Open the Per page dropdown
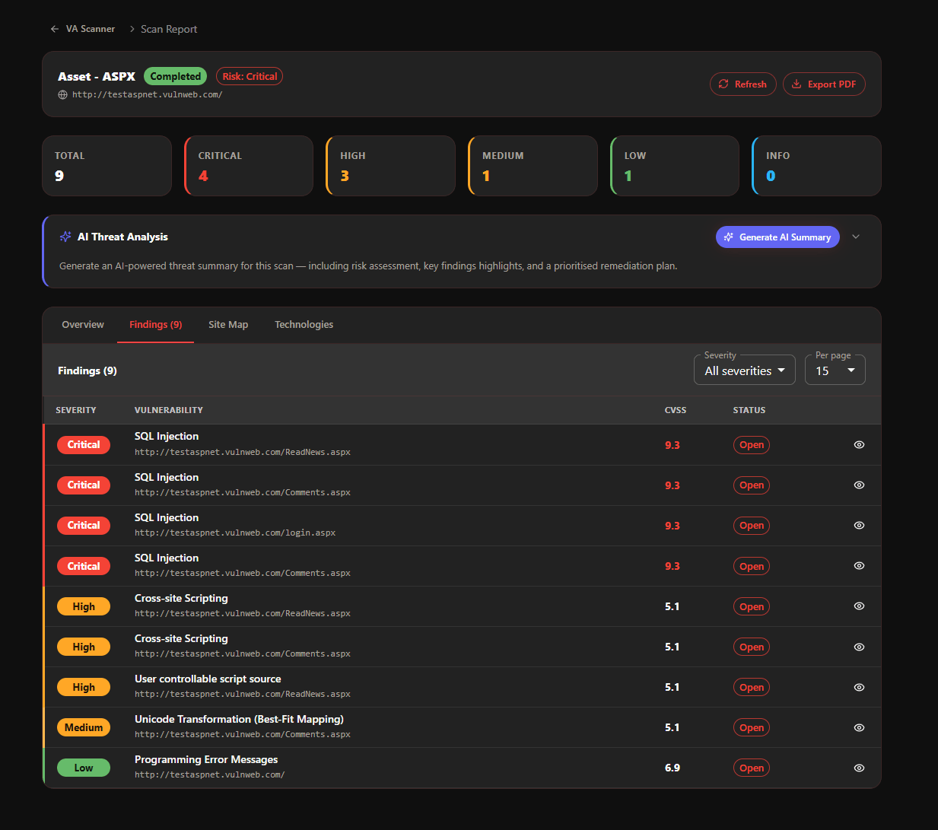Screen dimensions: 938x830 point(835,370)
